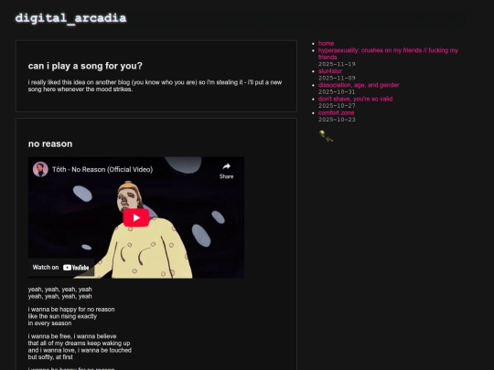Click the lyric i wanna be happy for no reason
The height and width of the screenshot is (370, 494).
point(71,310)
